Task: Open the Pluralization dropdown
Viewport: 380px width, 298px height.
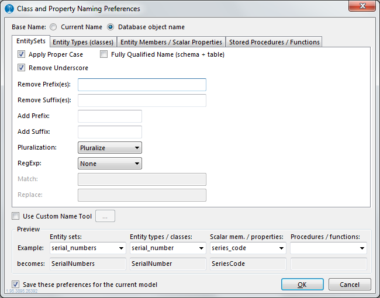Action: click(x=110, y=148)
